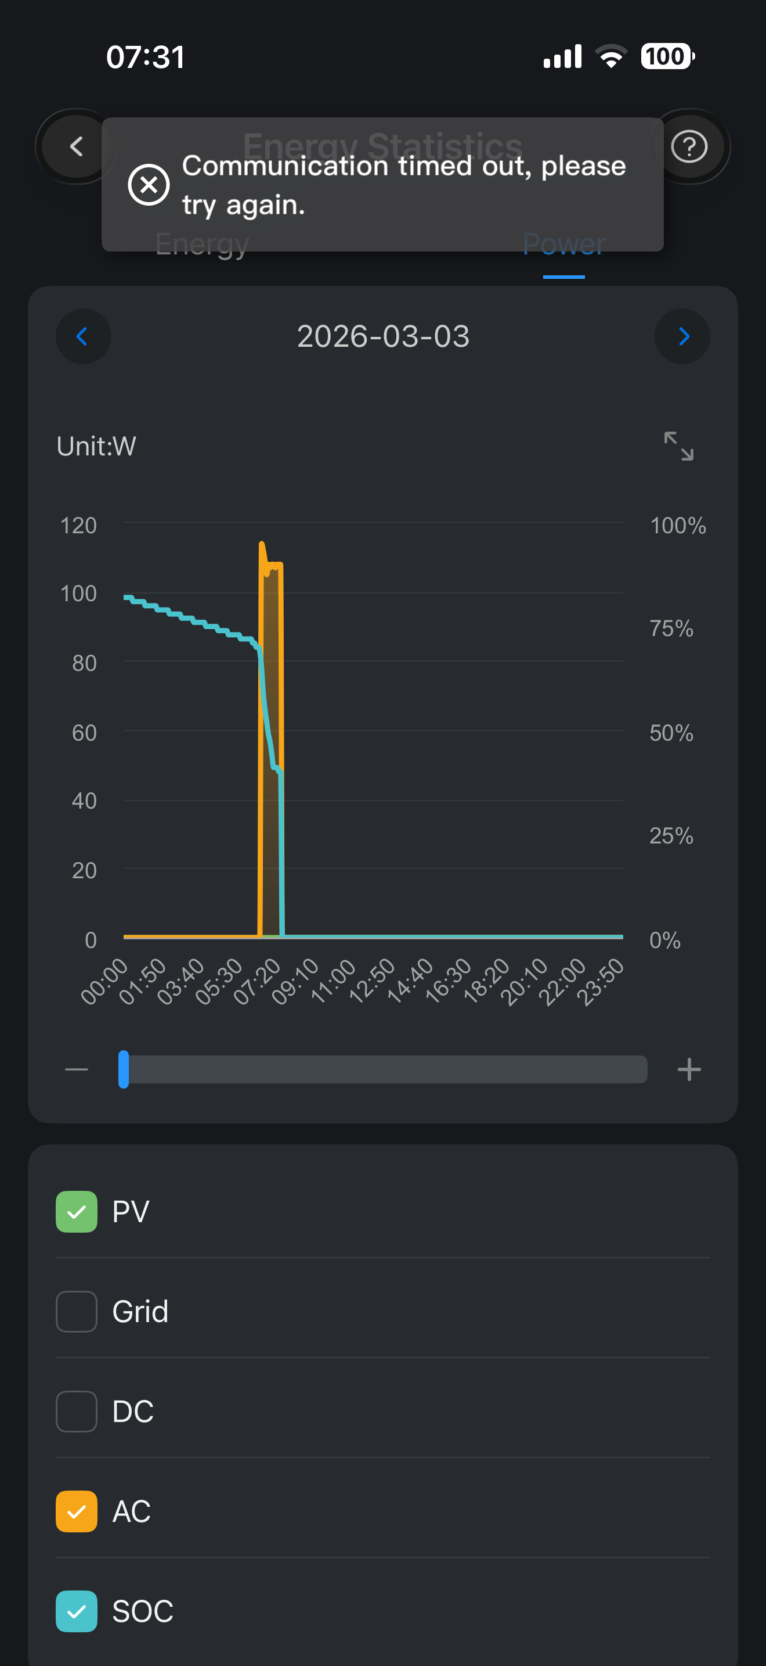Select the Power tab
This screenshot has width=766, height=1666.
point(564,245)
